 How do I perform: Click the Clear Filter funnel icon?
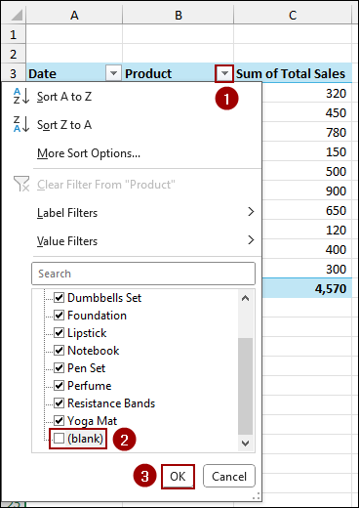pos(21,184)
